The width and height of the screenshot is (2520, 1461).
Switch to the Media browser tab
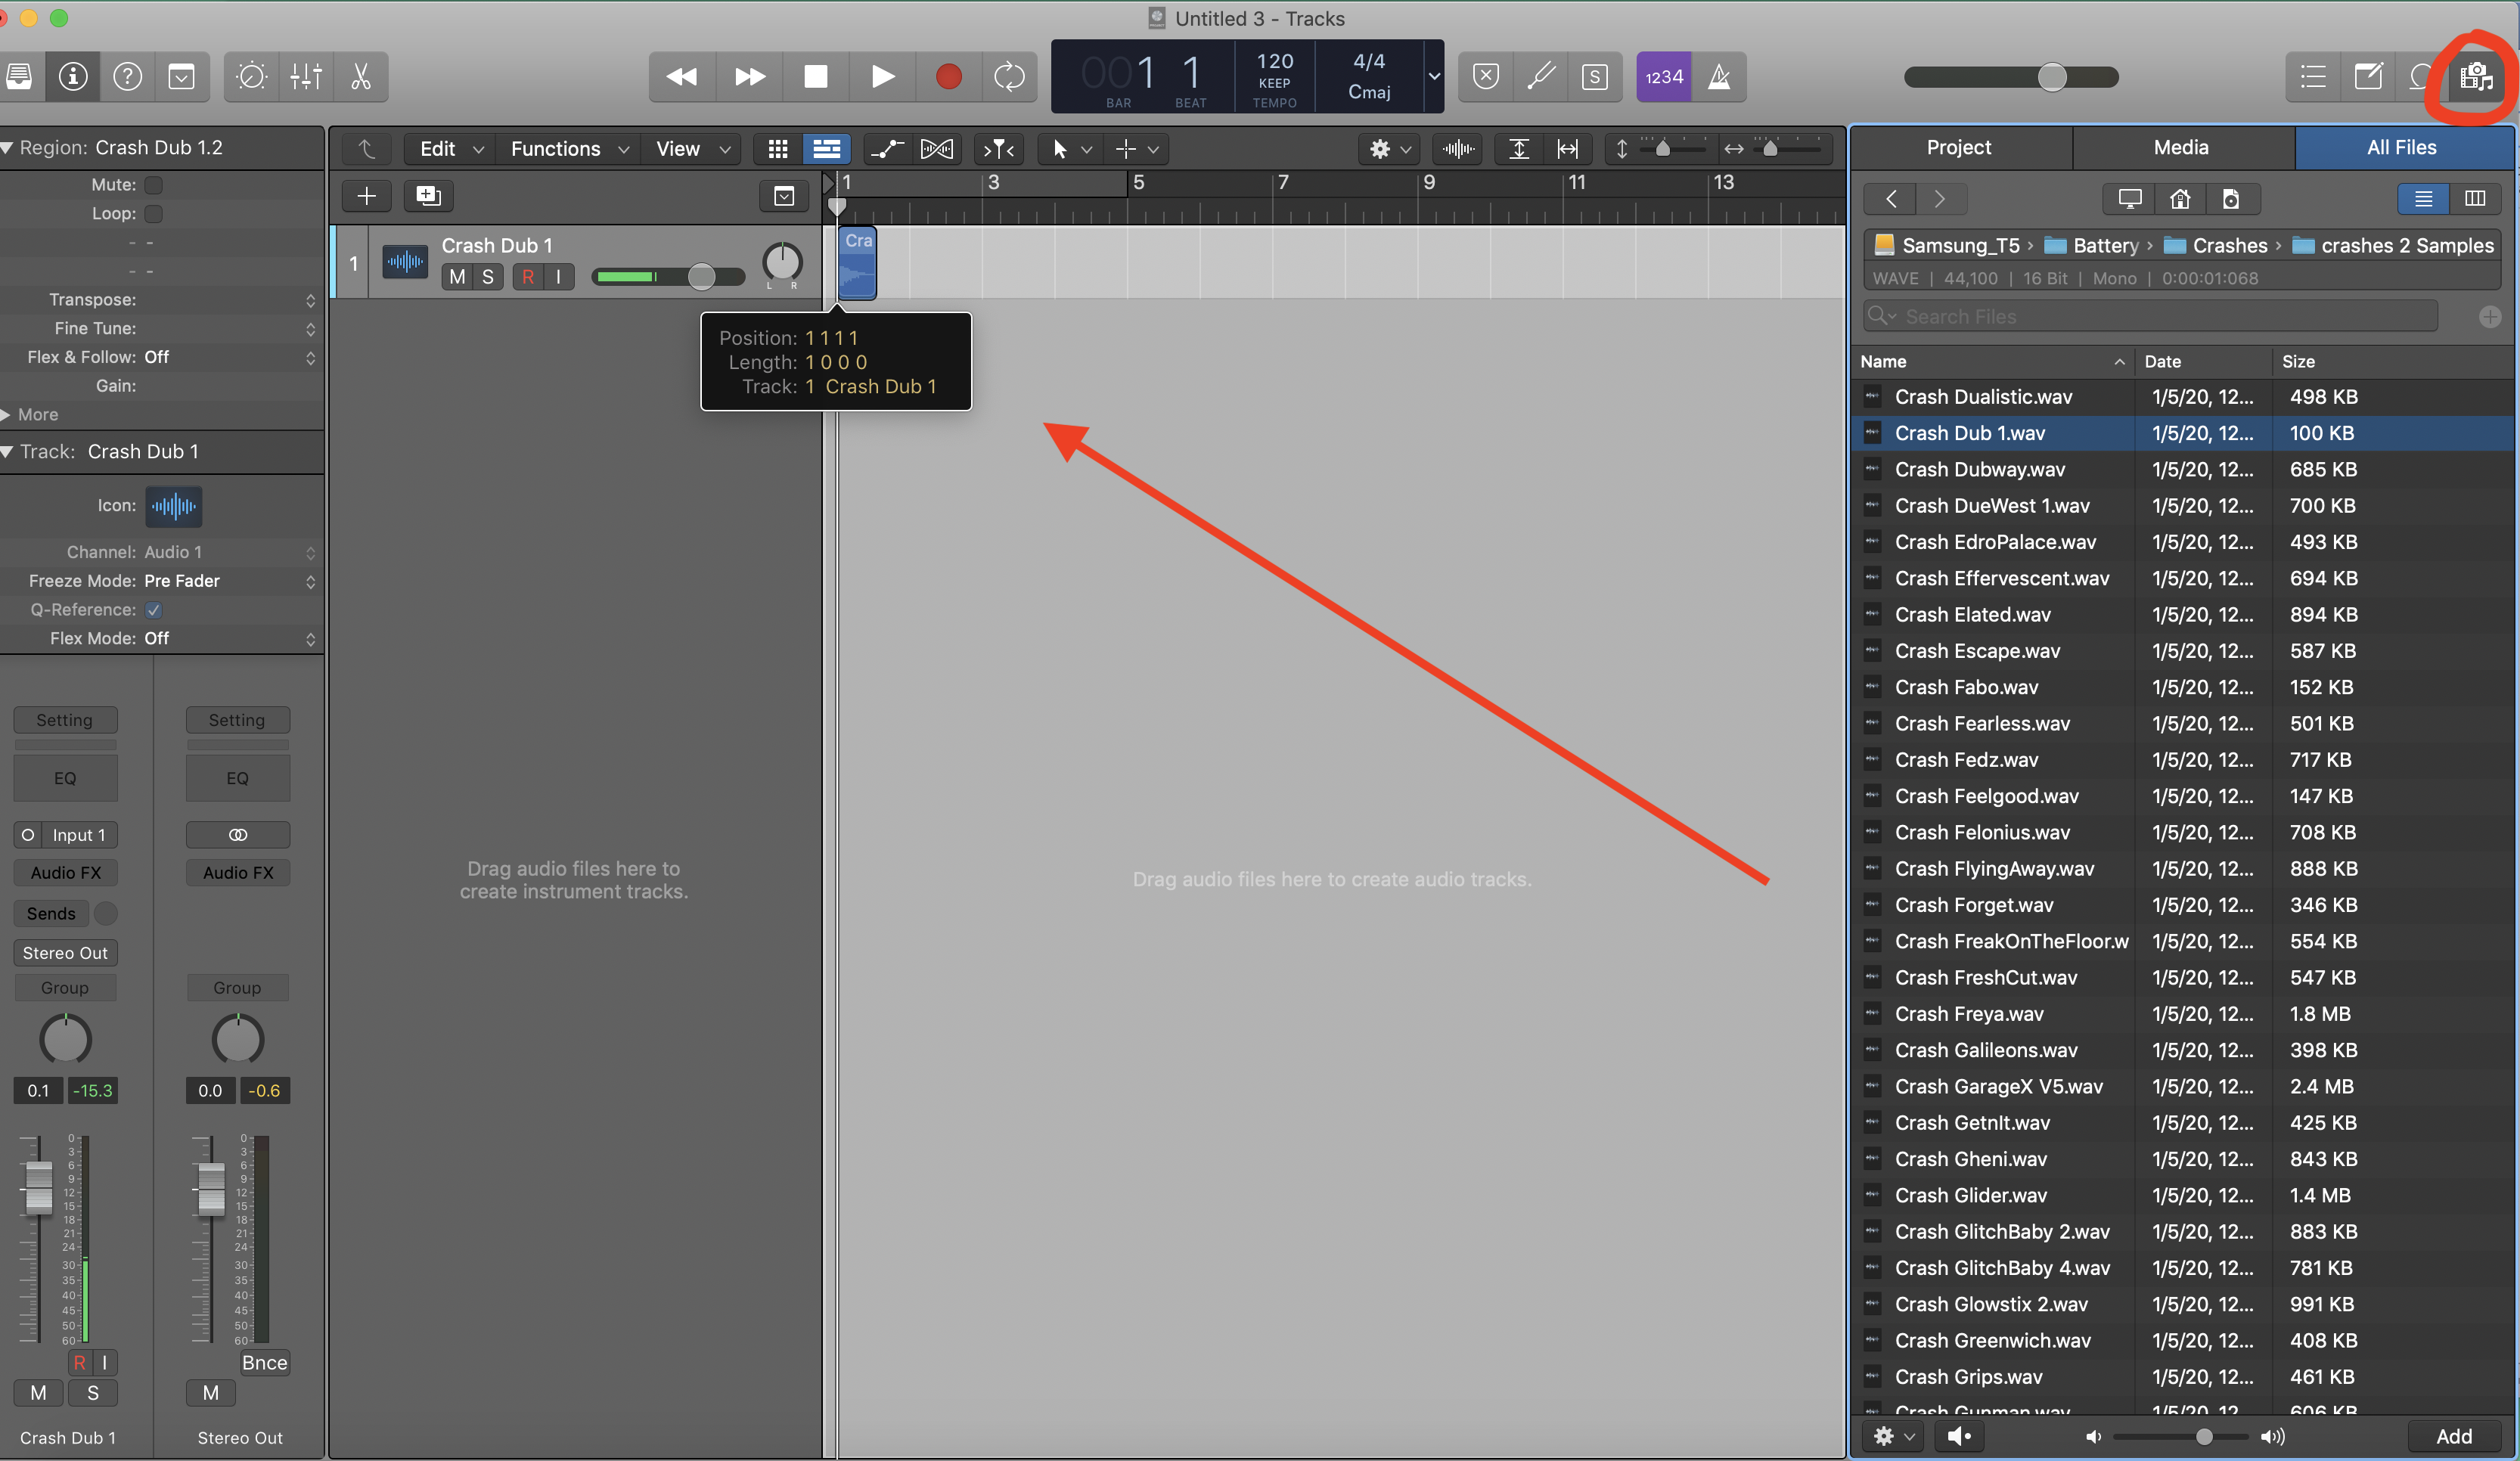click(x=2180, y=148)
